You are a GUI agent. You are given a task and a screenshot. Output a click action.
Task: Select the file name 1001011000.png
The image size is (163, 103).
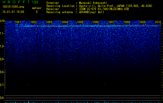(13, 7)
